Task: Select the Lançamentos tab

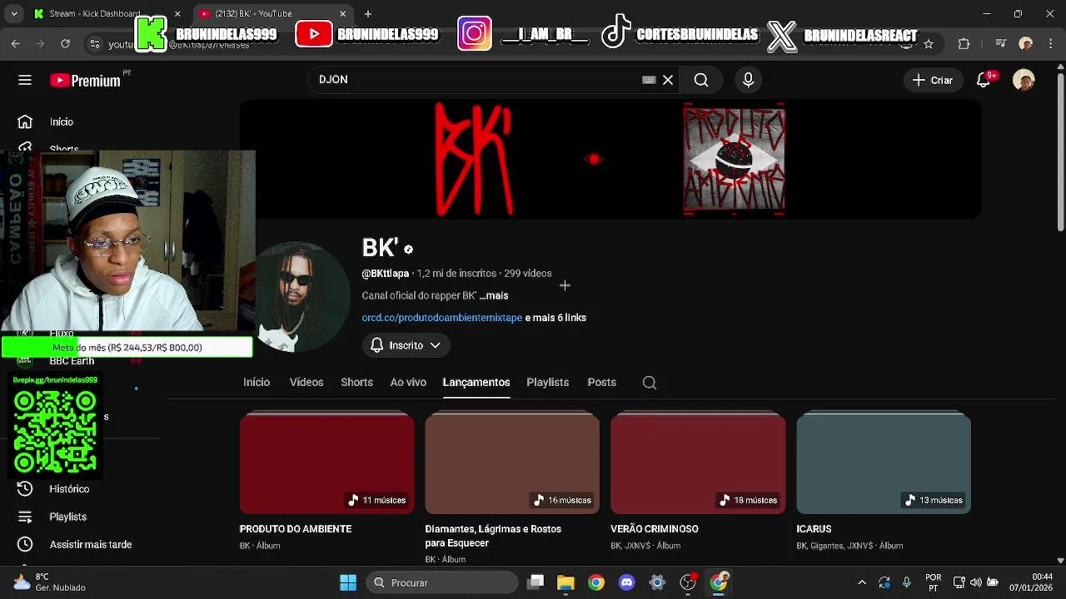Action: 476,383
